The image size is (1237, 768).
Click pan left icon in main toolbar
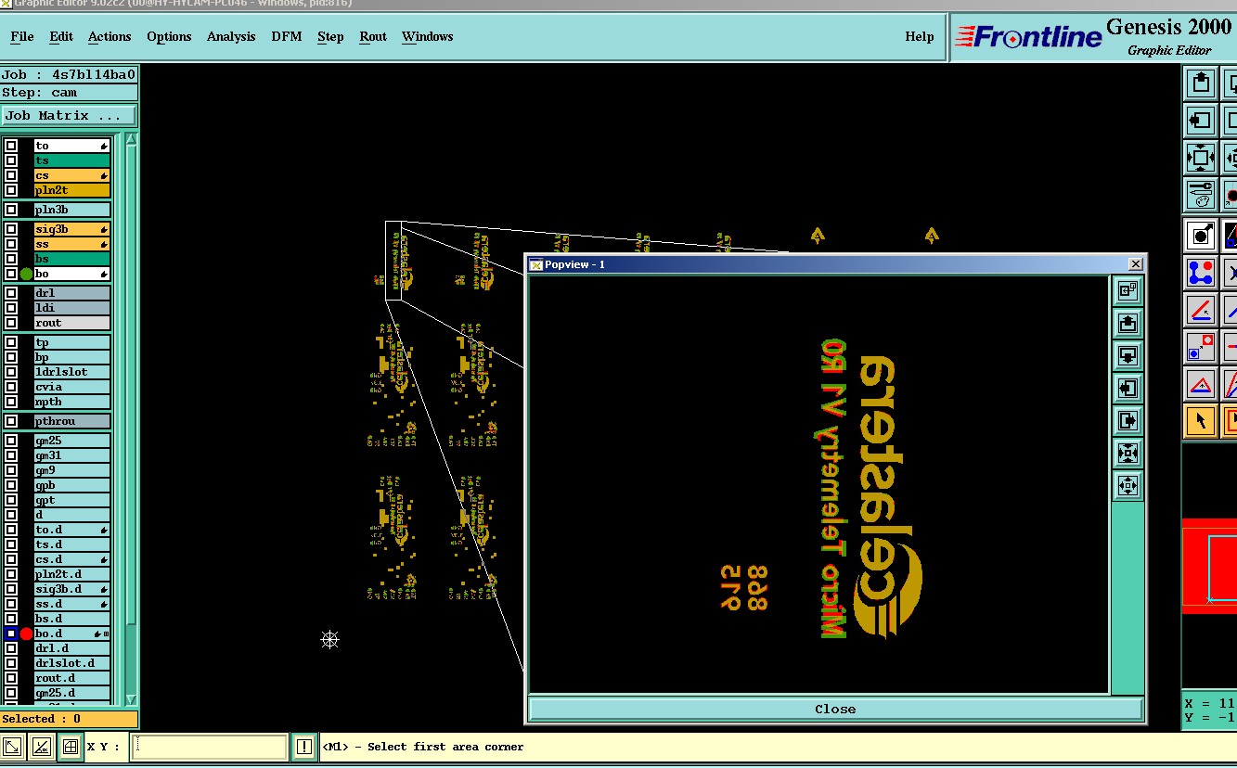pos(1201,120)
